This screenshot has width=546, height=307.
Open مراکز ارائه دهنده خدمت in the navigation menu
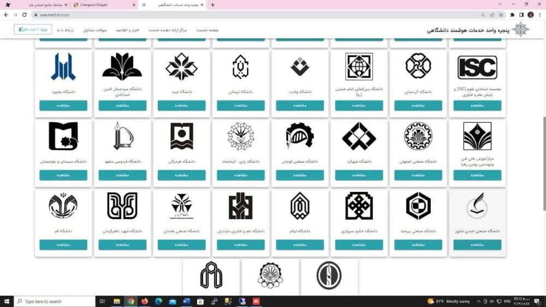tap(168, 30)
